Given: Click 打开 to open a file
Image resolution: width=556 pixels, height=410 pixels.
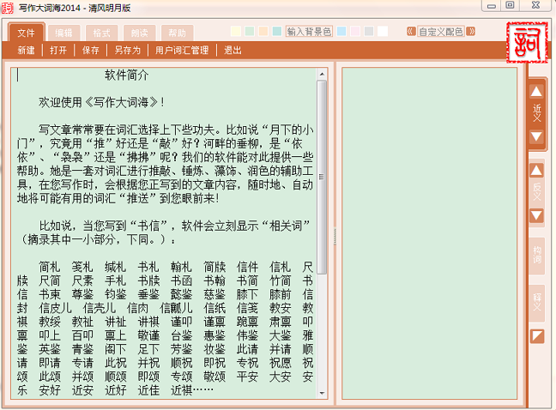Looking at the screenshot, I should click(58, 51).
